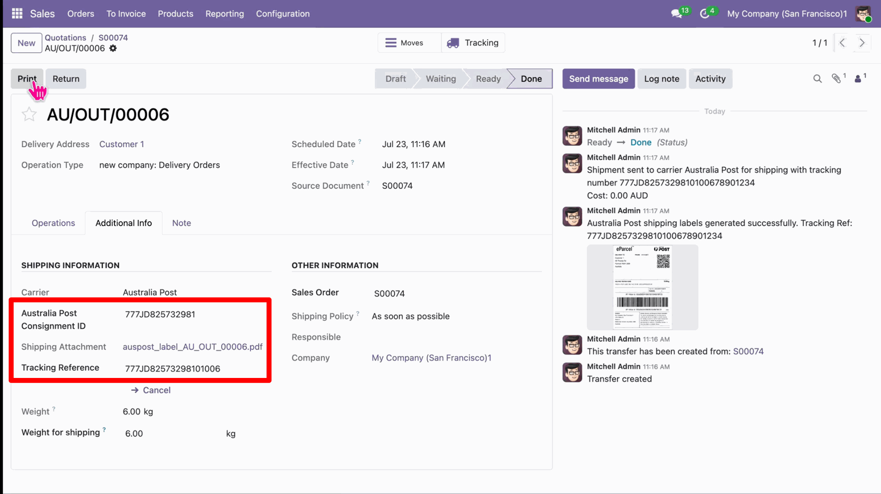The height and width of the screenshot is (494, 881).
Task: Click the Scheduled Date help question mark
Action: click(360, 142)
